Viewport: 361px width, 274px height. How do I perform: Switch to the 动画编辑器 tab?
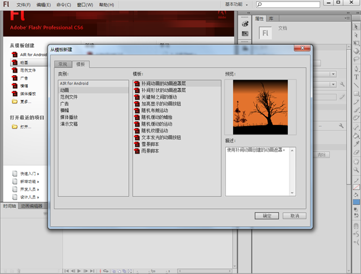coord(32,206)
